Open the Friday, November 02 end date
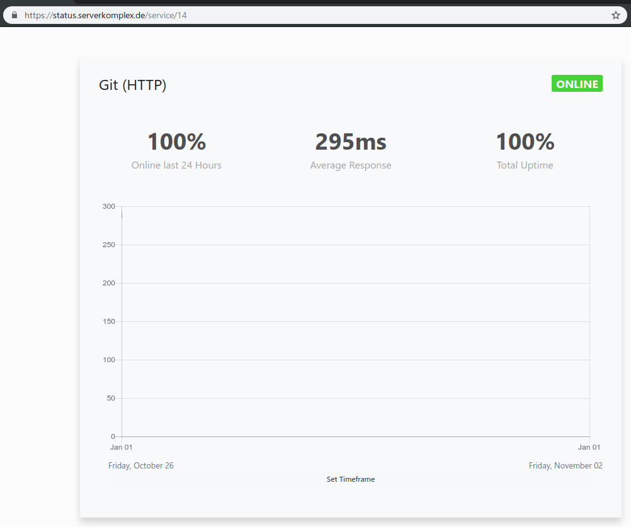 click(565, 465)
